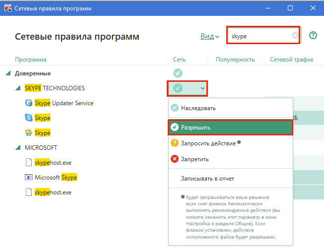Viewport: 324px width, 250px height.
Task: Choose Разрешить in the dropdown menu
Action: [x=231, y=127]
